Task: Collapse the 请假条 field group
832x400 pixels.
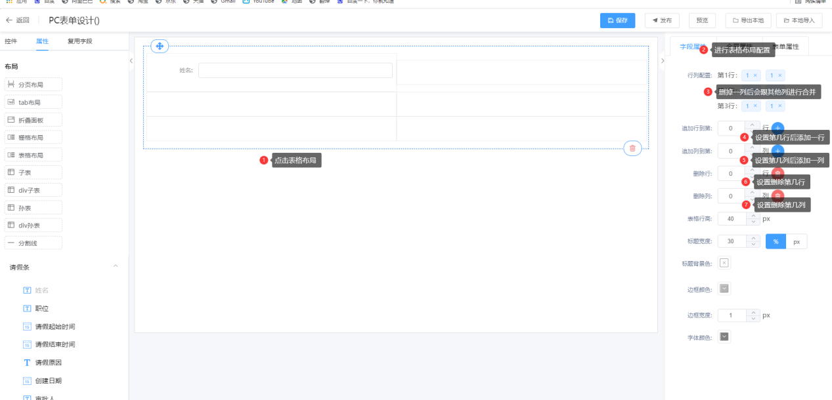Action: tap(116, 266)
